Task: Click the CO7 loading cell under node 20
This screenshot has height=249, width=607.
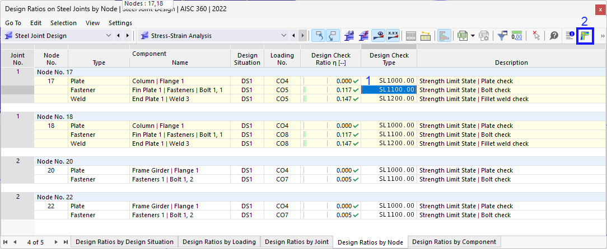Action: (x=282, y=179)
